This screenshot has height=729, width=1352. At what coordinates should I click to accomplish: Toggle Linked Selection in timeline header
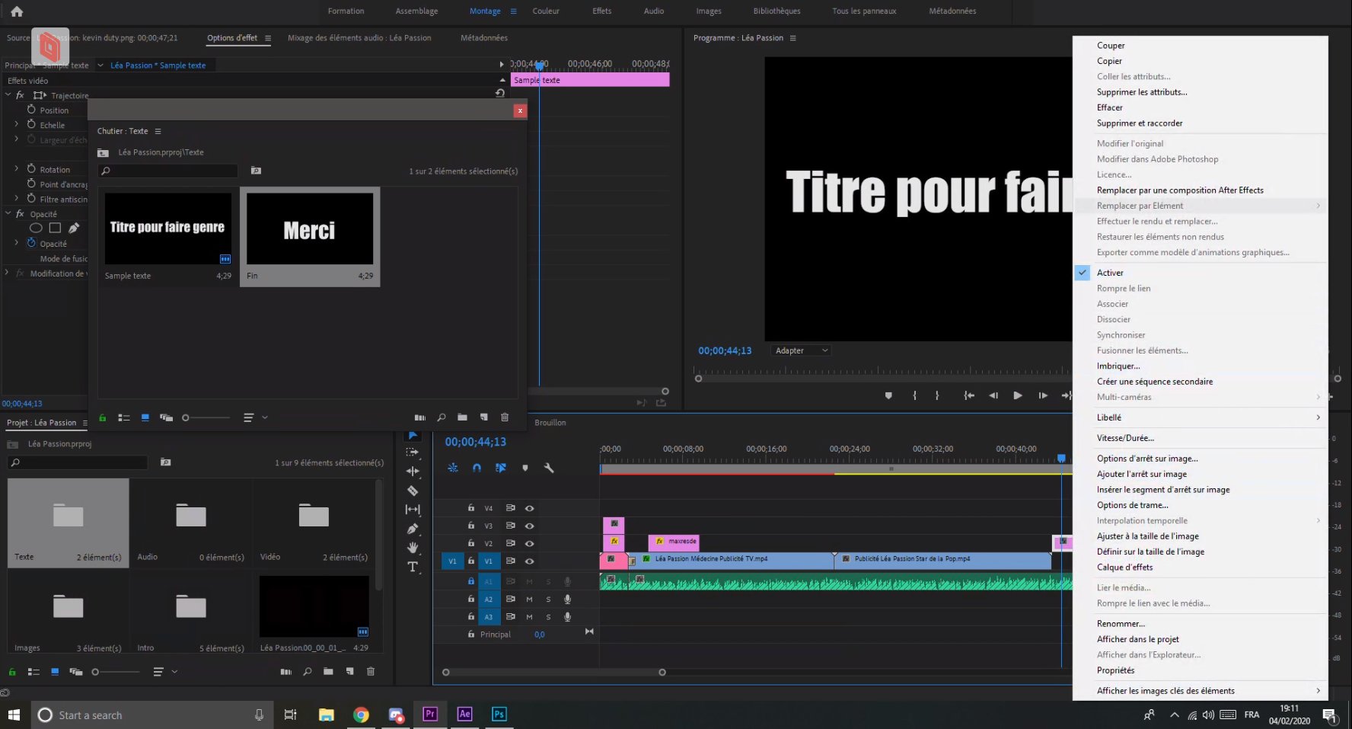500,468
